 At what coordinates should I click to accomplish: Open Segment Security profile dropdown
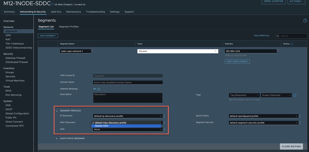(263, 123)
